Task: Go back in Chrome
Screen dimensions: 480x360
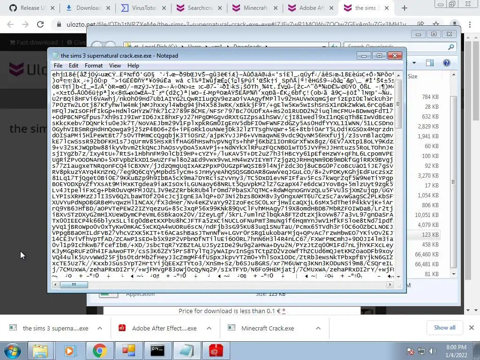Action: pos(10,24)
